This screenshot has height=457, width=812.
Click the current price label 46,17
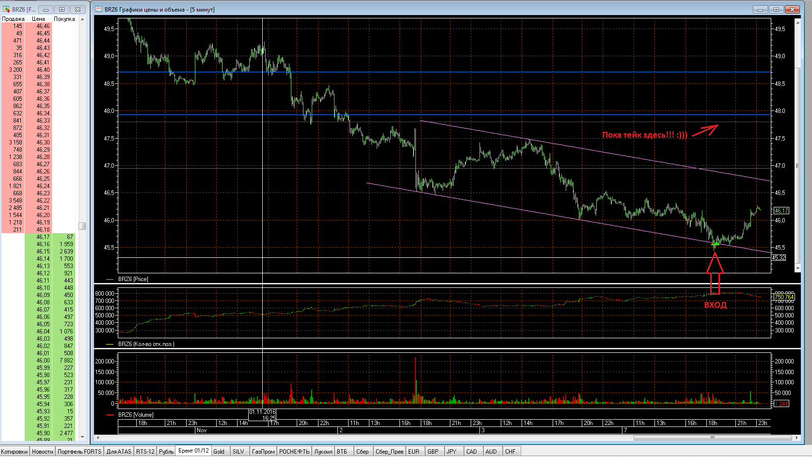pyautogui.click(x=781, y=211)
